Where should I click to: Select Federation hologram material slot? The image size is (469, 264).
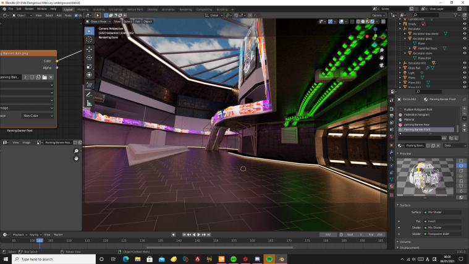point(428,114)
